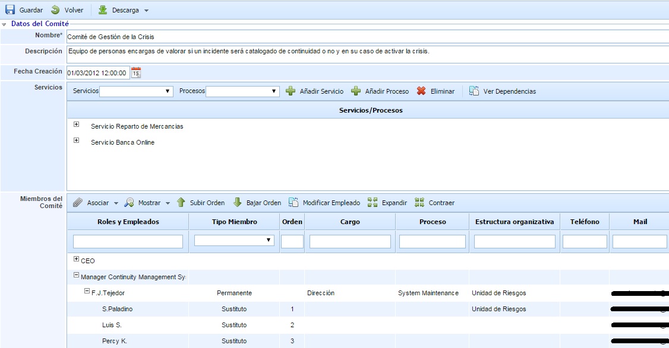Click the Guardar save icon
Viewport: 669px width, 348px height.
(x=10, y=10)
